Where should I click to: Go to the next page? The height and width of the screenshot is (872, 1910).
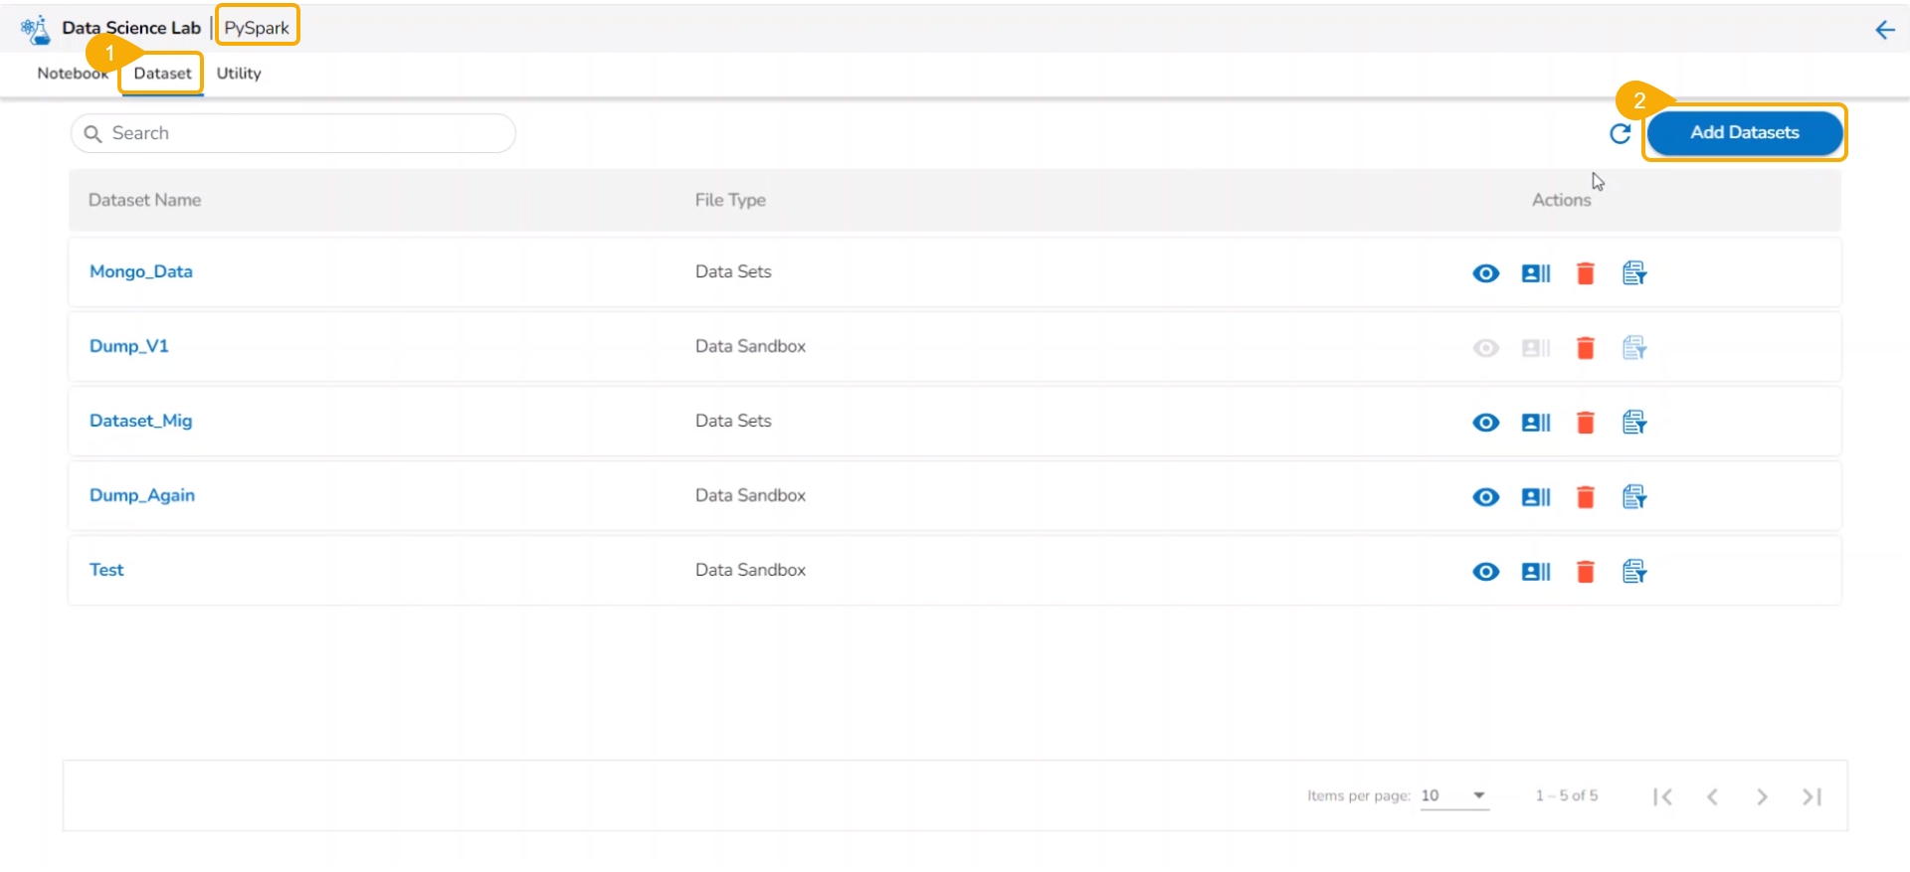[x=1762, y=796]
